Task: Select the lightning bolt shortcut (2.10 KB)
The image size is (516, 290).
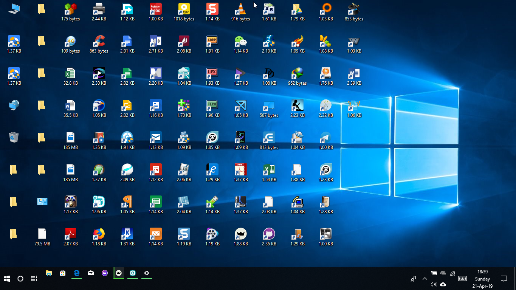Action: point(269,41)
